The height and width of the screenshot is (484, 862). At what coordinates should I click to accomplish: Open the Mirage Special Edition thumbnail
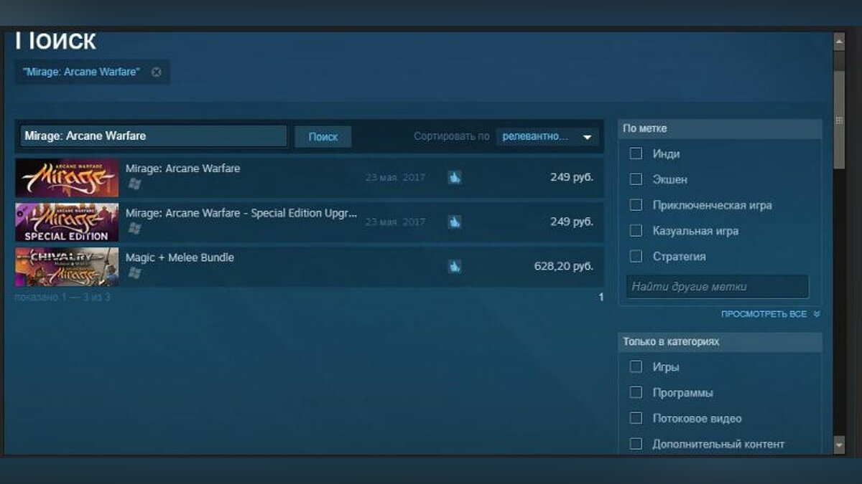(x=67, y=222)
